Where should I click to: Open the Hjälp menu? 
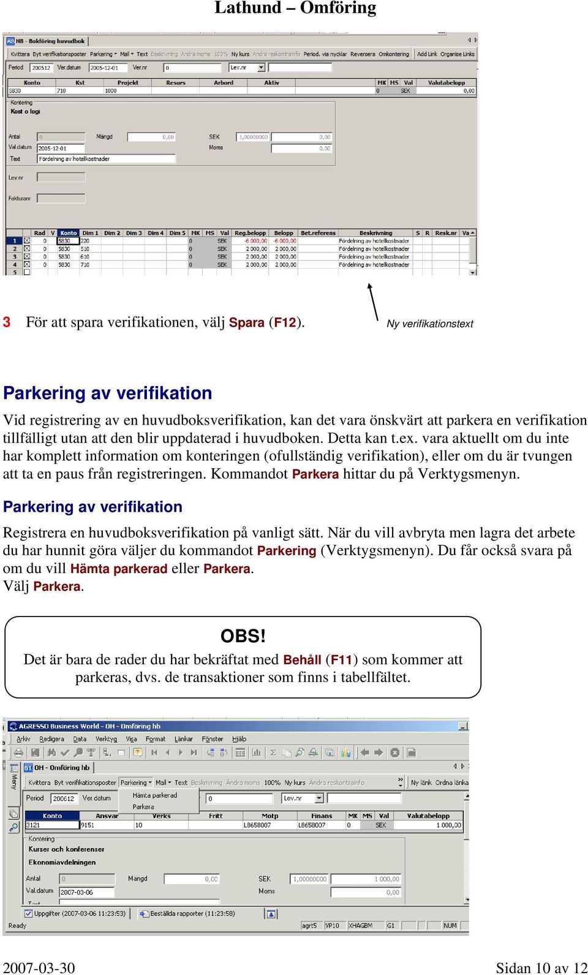pos(239,738)
